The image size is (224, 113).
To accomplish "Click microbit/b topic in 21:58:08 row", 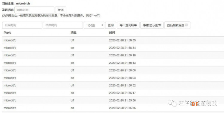I will tap(10, 70).
